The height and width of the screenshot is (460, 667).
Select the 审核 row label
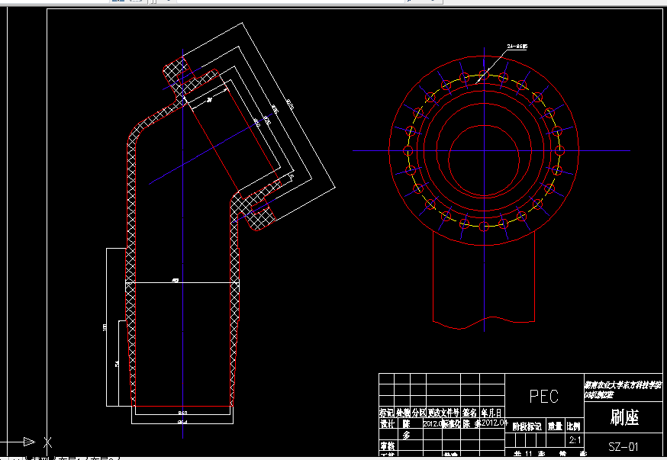387,445
